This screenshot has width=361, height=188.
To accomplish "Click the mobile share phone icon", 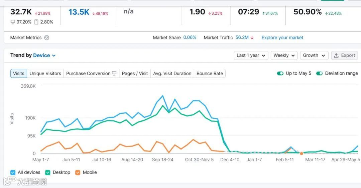I will (x=36, y=22).
